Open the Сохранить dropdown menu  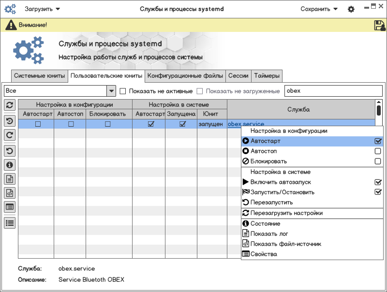pyautogui.click(x=319, y=9)
